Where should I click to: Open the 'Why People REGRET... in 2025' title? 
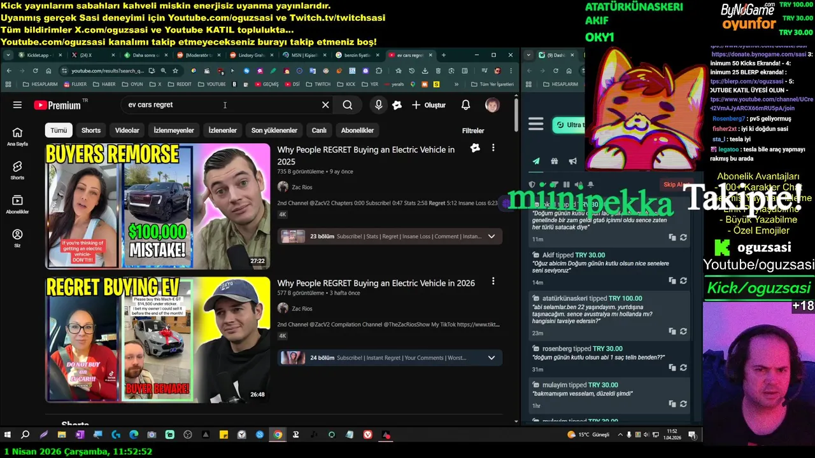[x=366, y=155]
